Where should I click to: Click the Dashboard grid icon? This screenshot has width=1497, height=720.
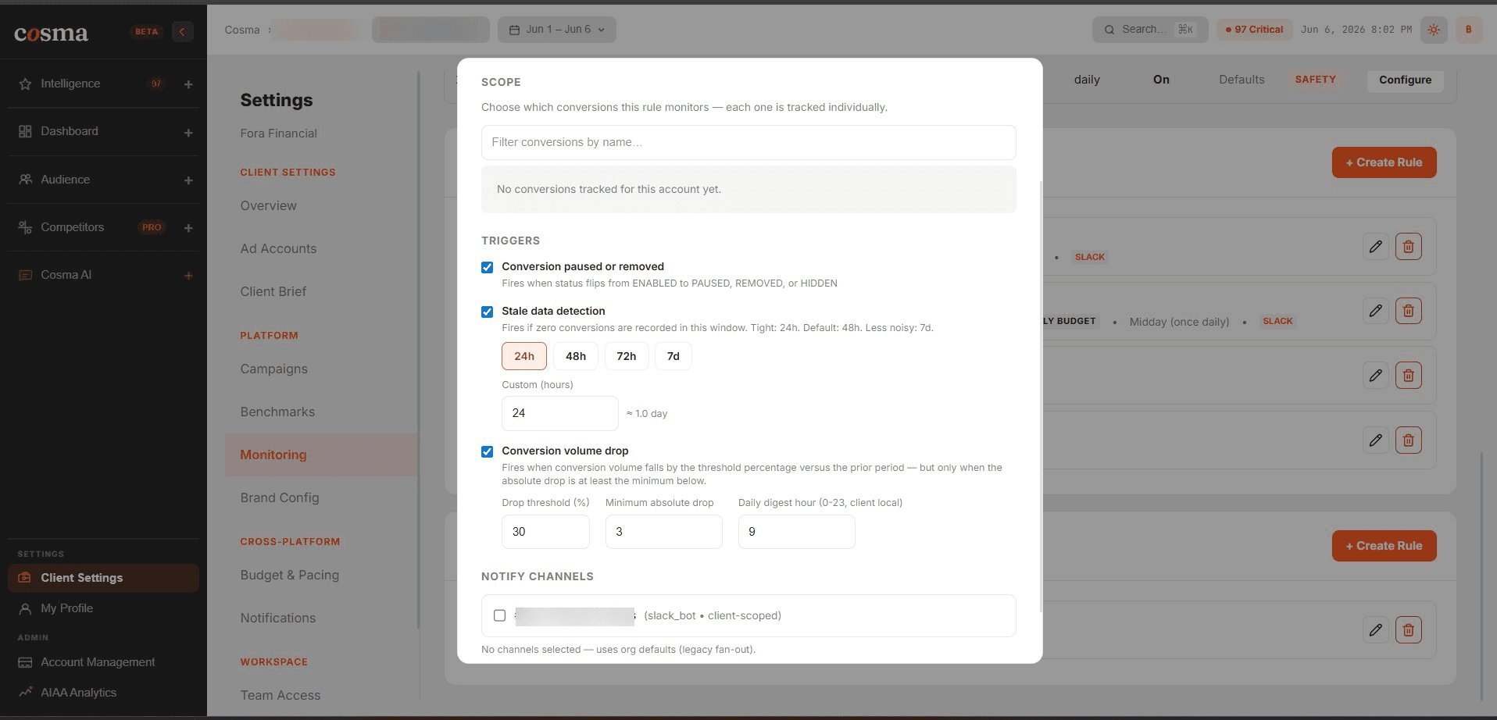(x=25, y=131)
